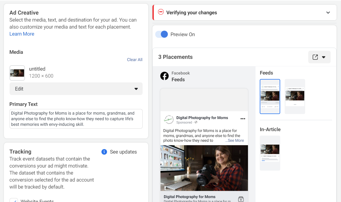Click the ad preview photo of the woman with camera
Image resolution: width=341 pixels, height=202 pixels.
coord(204,168)
